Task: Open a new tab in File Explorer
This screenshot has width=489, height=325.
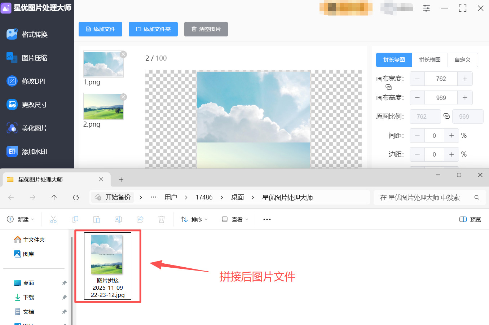Action: point(121,180)
